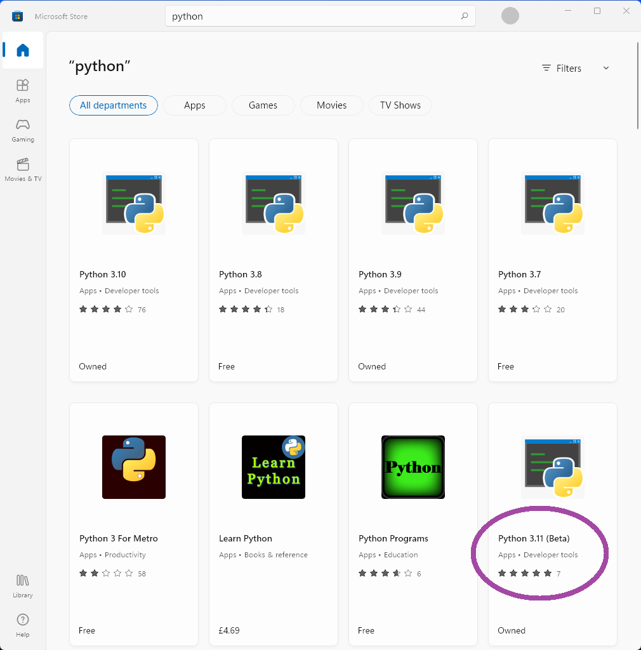Open the Gaming section
This screenshot has height=650, width=641.
click(x=22, y=130)
